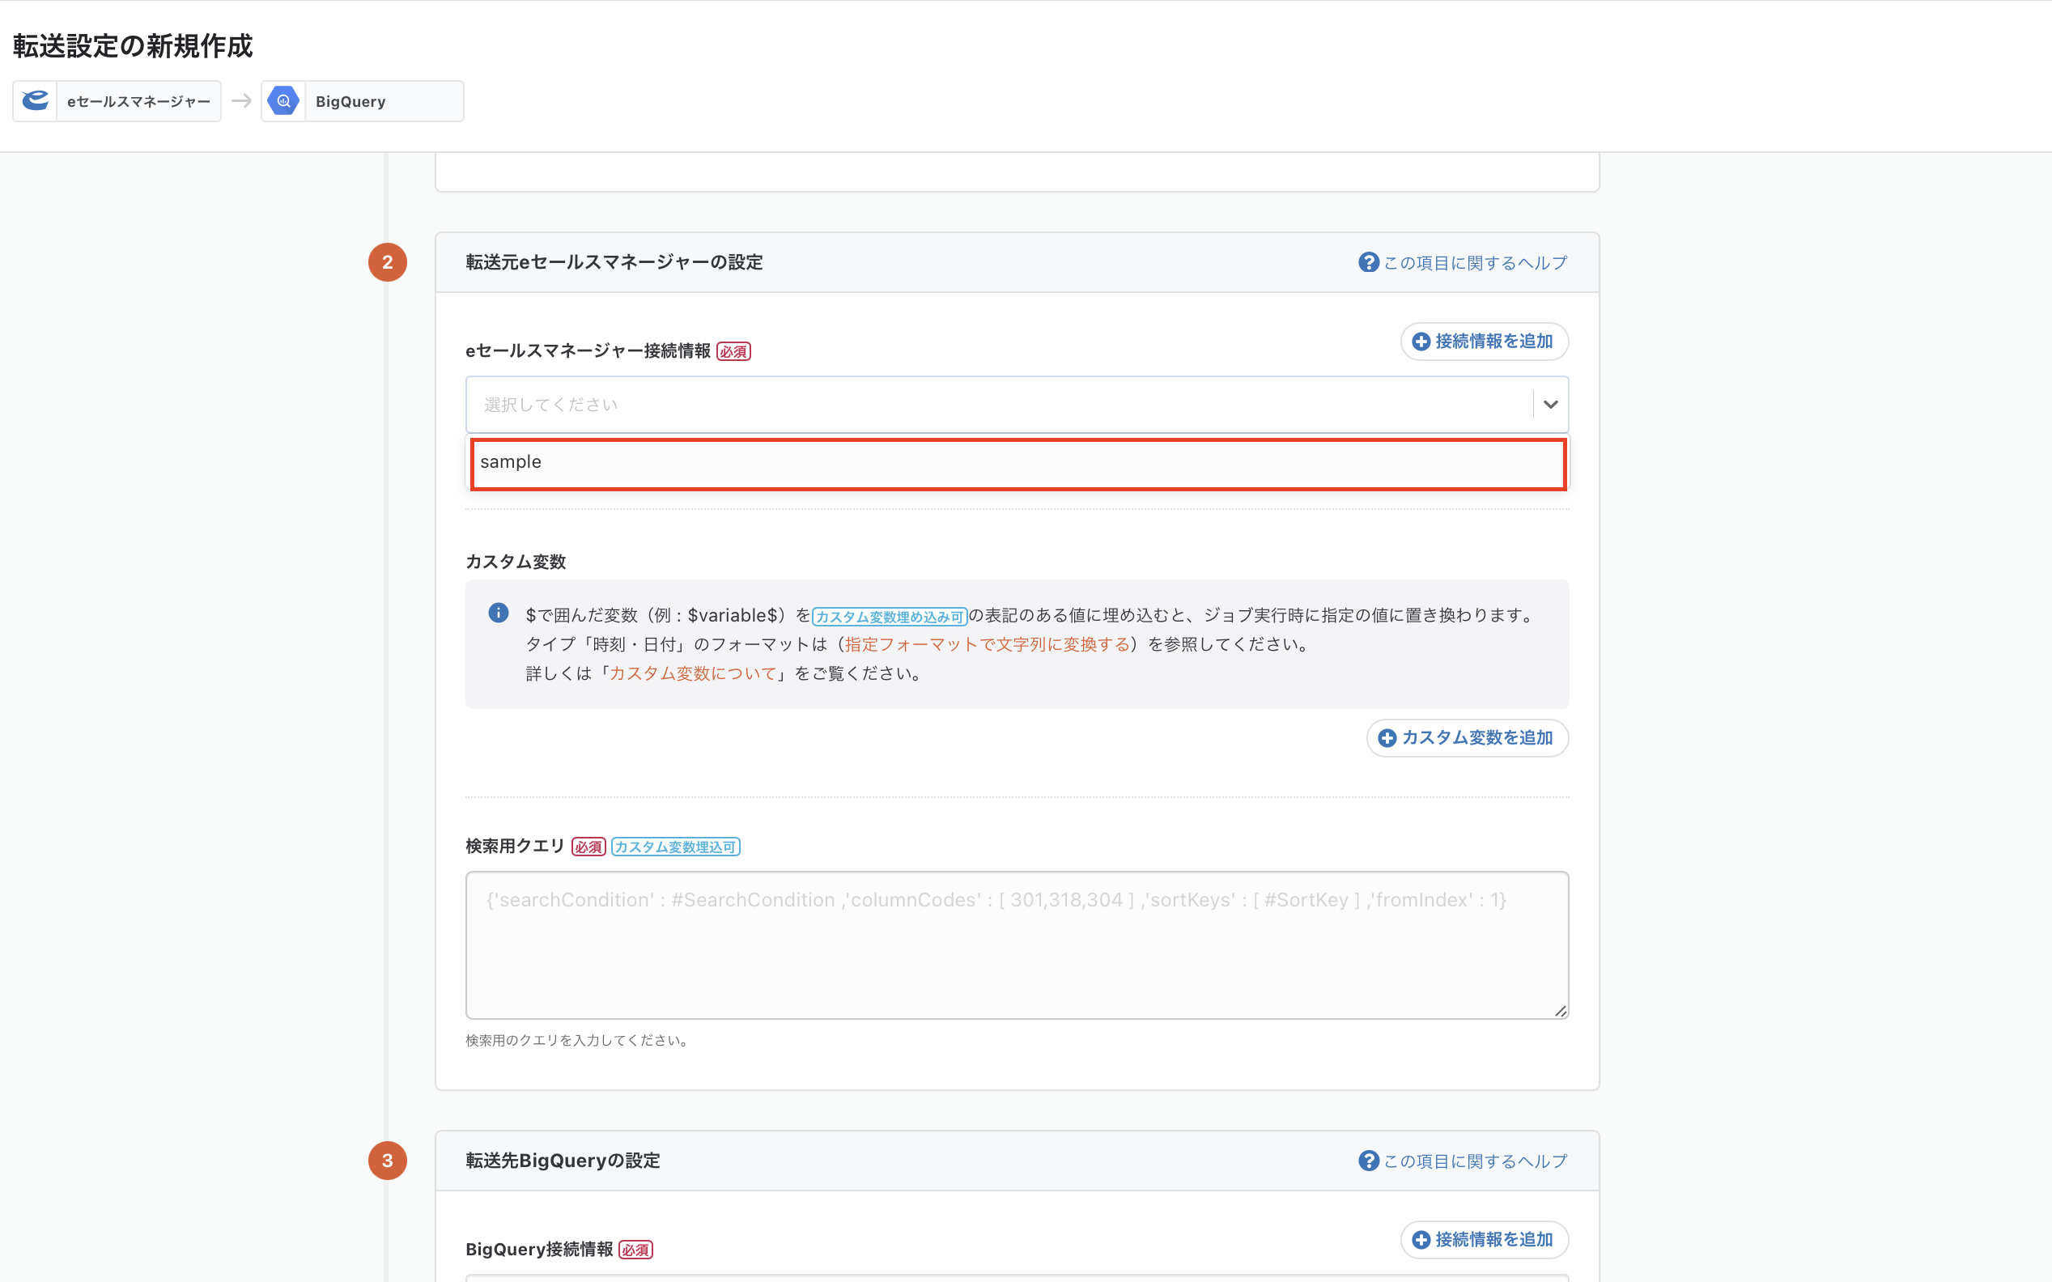2052x1282 pixels.
Task: Click the 転送元eセールスマネージャーの設定 heading
Action: click(x=614, y=262)
